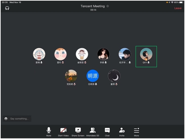Expand the More options menu
Viewport: 185px width, 139px height.
[137, 130]
